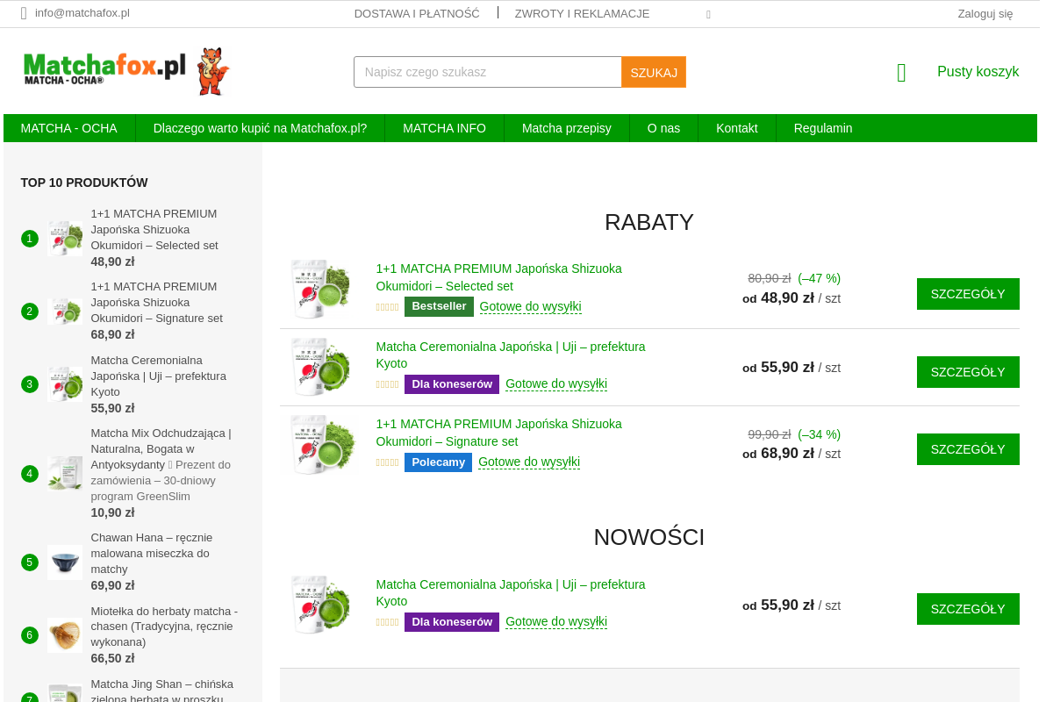Screen dimensions: 1053x702
Task: Open MATCHA - OCHA menu item
Action: [x=69, y=128]
